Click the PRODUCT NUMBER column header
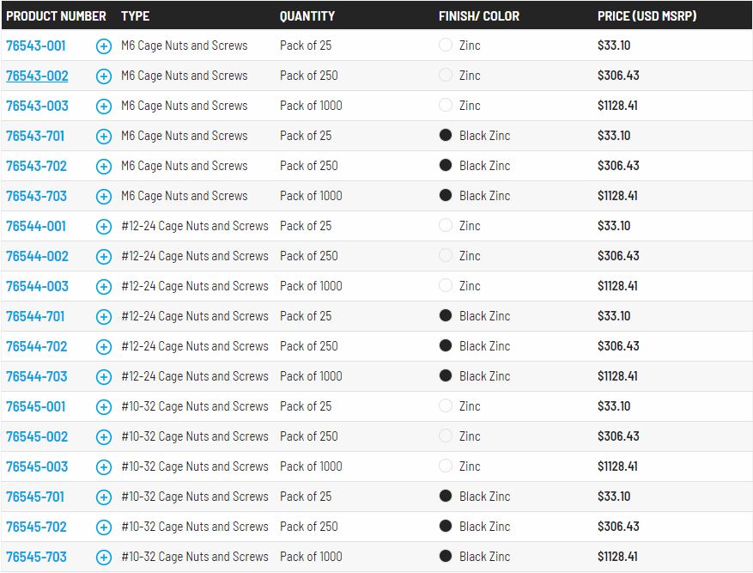The width and height of the screenshot is (753, 573). tap(56, 15)
